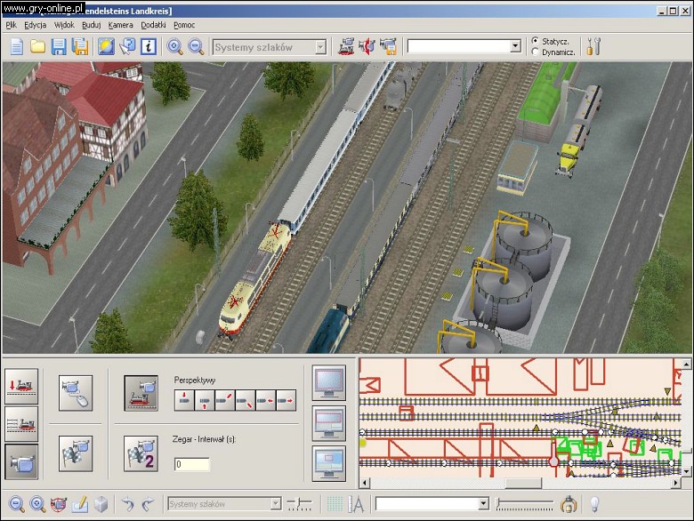This screenshot has height=521, width=694.
Task: Undo with the left-curved arrow icon
Action: click(128, 504)
